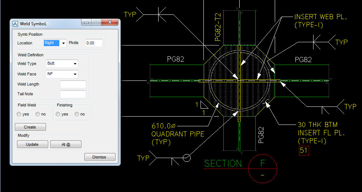The image size is (362, 192).
Task: Select Field Weld no radio button
Action: pos(38,114)
